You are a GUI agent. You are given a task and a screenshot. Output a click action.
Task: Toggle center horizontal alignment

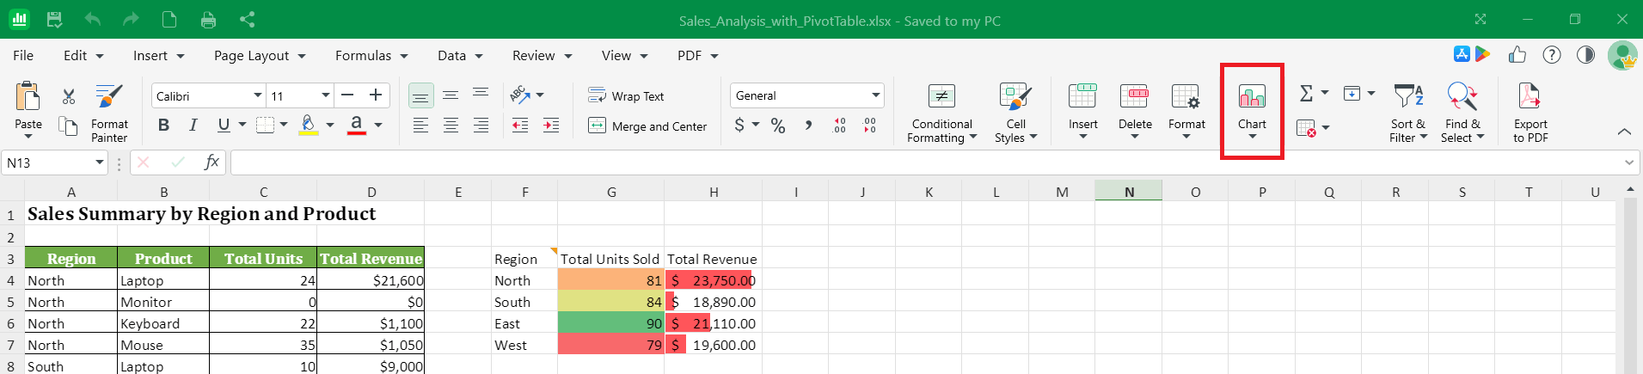point(451,126)
